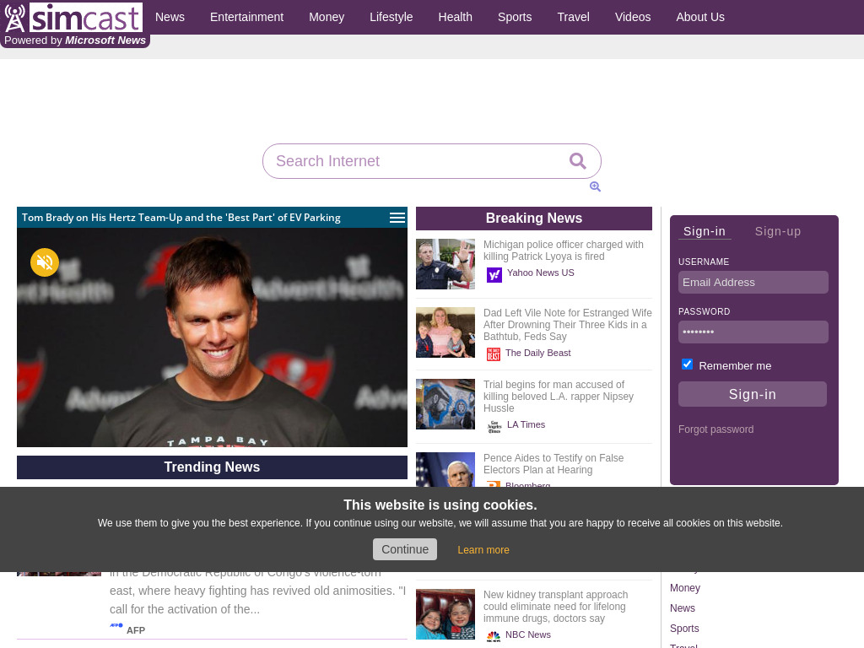
Task: Click the Breaking News header
Action: 534,219
